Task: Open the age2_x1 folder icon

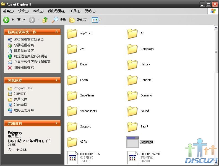Action: click(x=72, y=34)
